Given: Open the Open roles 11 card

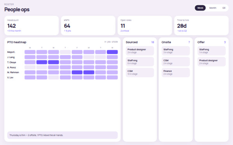Looking at the screenshot, I should 145,26.
